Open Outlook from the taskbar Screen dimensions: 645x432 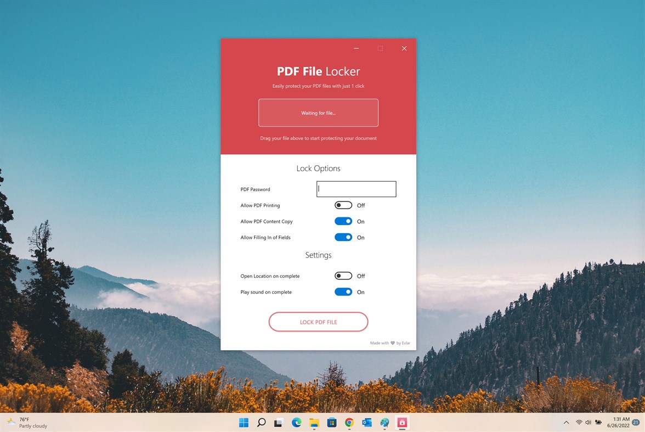click(366, 423)
